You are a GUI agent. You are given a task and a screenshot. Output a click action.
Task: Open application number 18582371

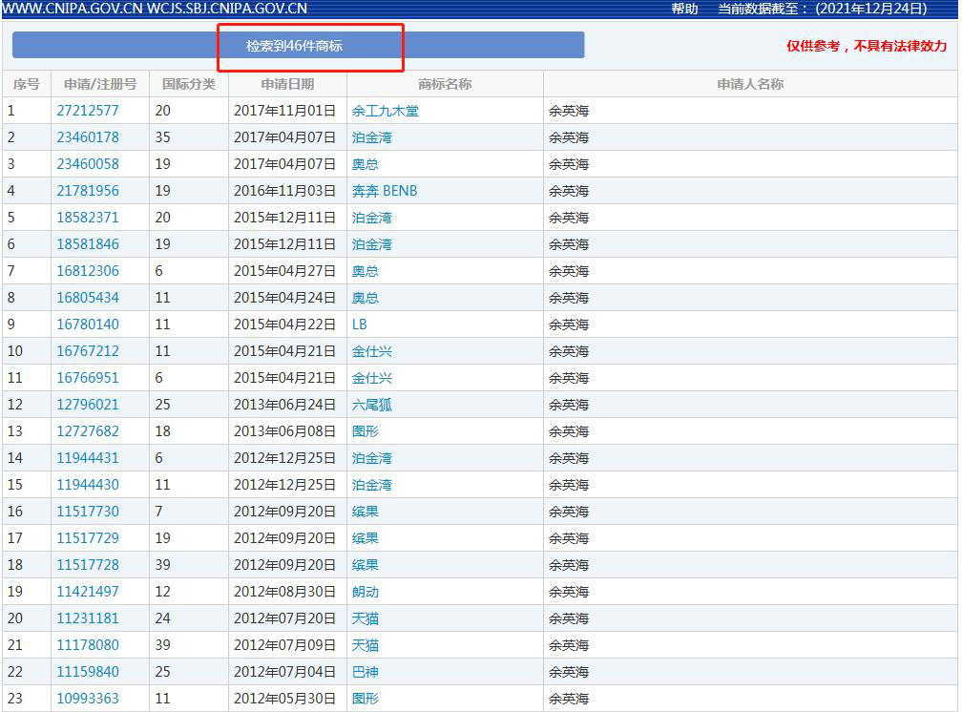click(88, 218)
